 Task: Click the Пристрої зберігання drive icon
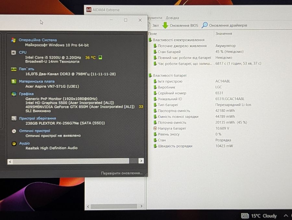tap(14, 118)
